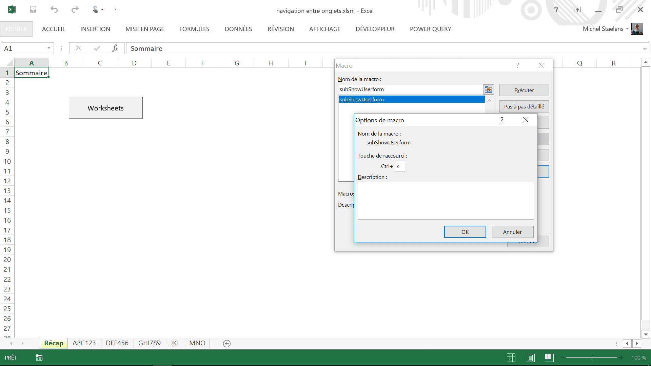The image size is (651, 366).
Task: Click Annuler in Options de macro dialog
Action: pos(512,232)
